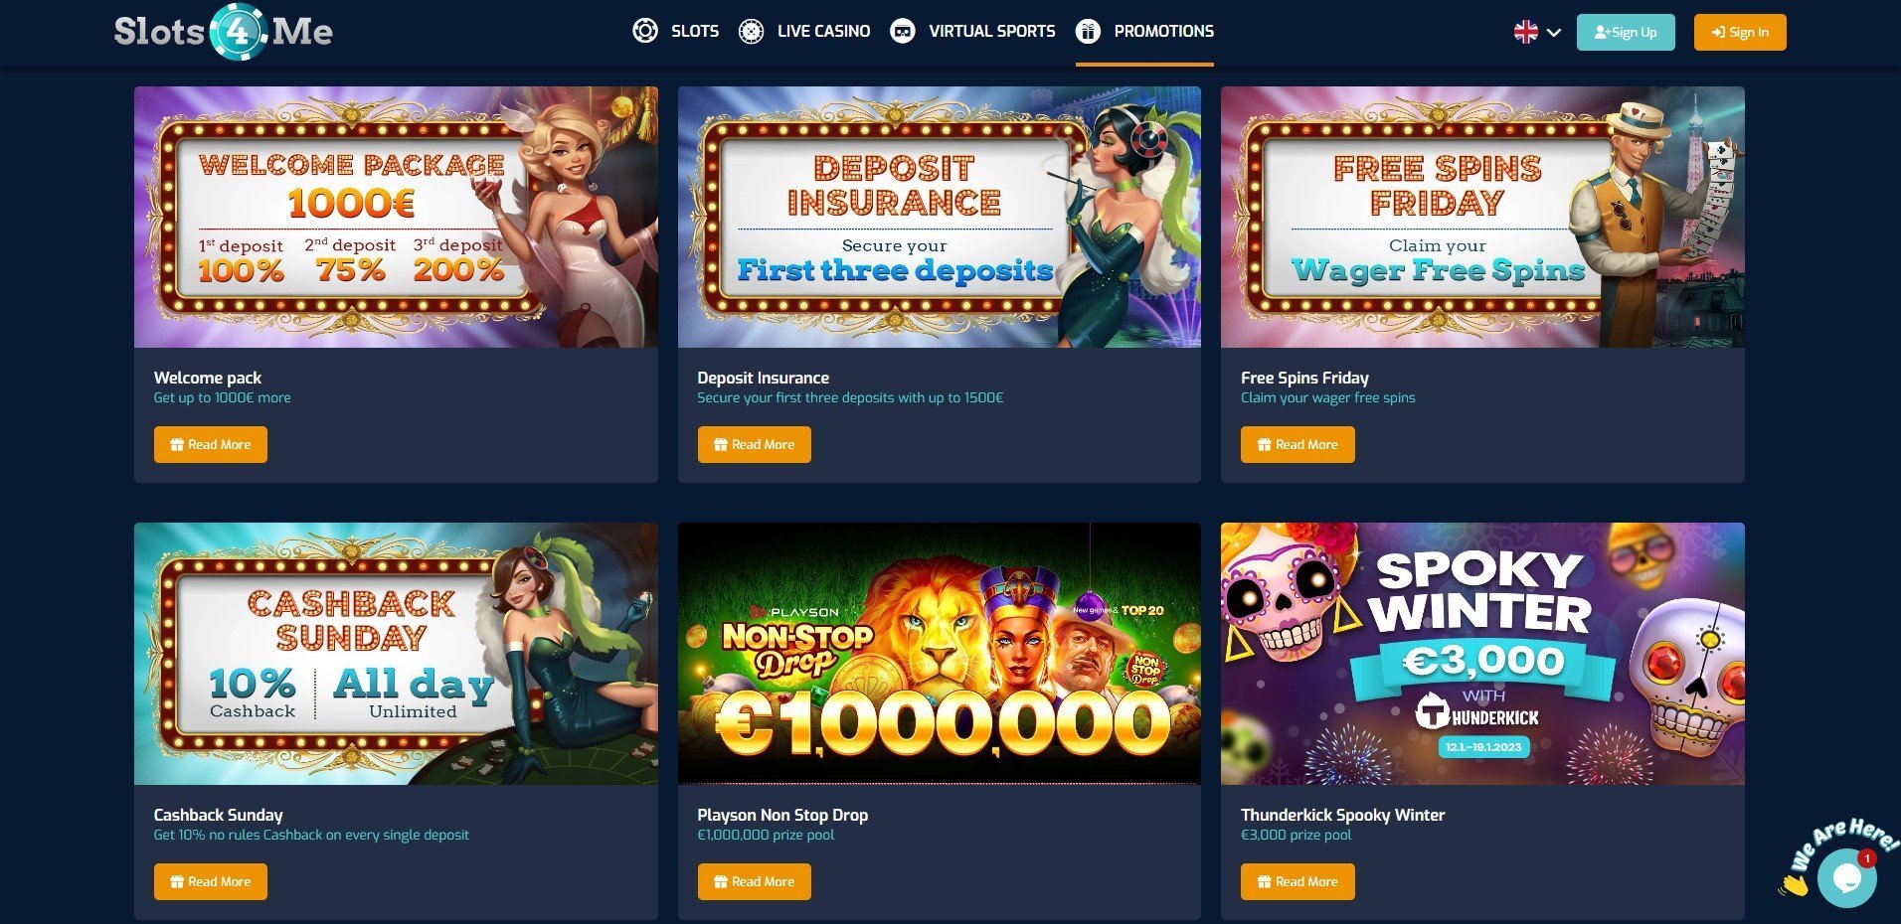Click the Virtual Sports headset icon

tap(903, 31)
